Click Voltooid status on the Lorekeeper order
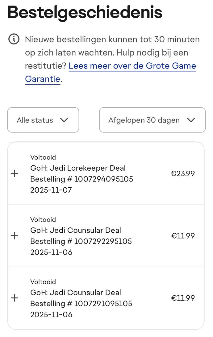 coord(43,157)
